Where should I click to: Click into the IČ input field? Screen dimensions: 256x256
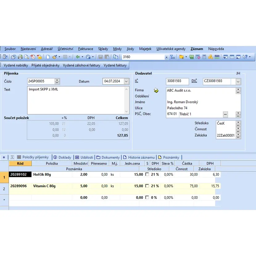point(177,81)
